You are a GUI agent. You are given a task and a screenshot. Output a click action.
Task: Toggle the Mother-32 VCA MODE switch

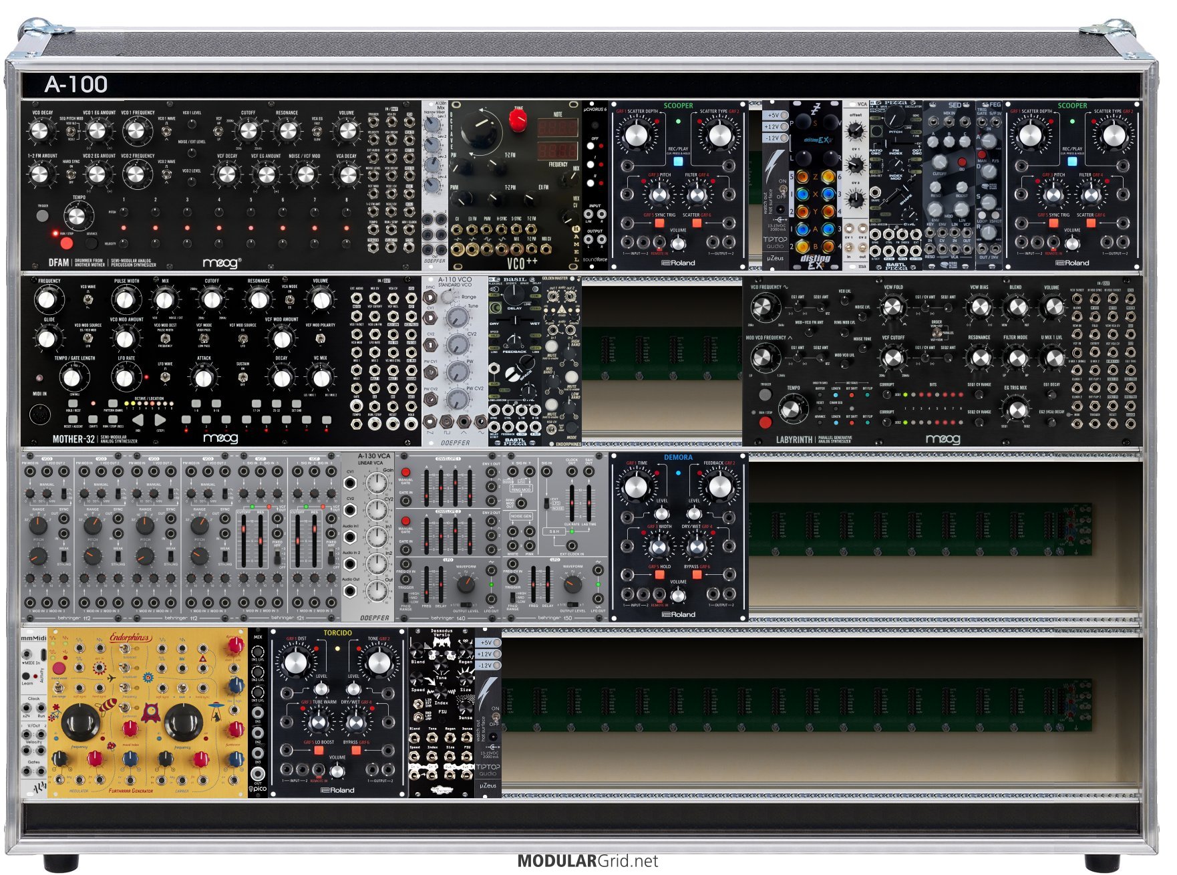290,300
